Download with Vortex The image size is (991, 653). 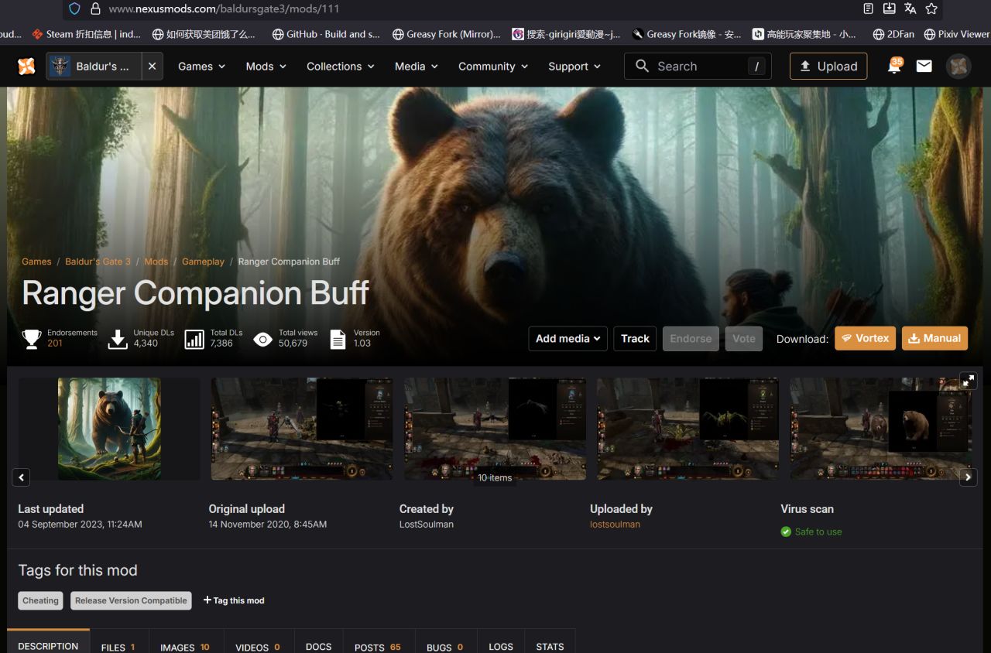coord(865,338)
